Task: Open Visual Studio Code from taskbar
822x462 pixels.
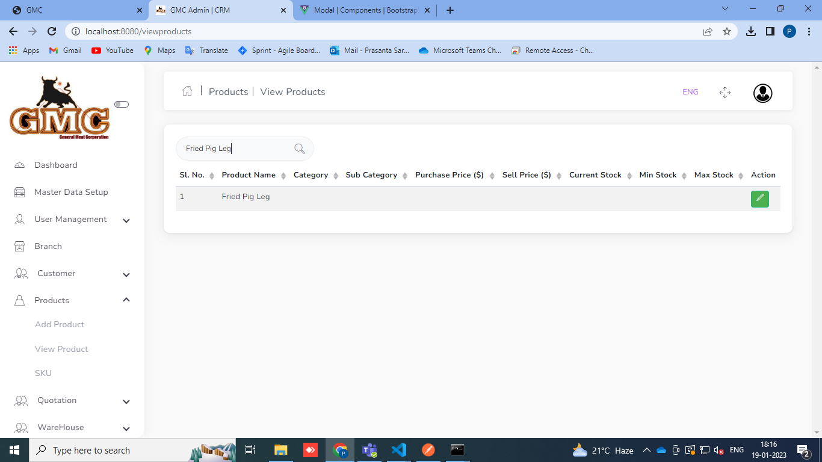Action: click(x=398, y=450)
